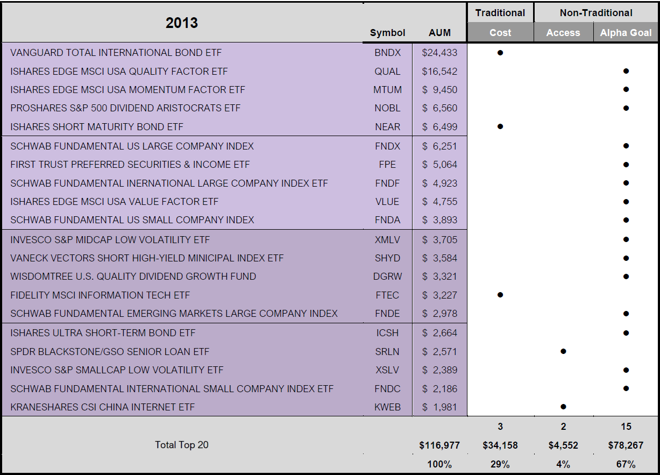
Task: Select the Symbol column header
Action: click(387, 33)
